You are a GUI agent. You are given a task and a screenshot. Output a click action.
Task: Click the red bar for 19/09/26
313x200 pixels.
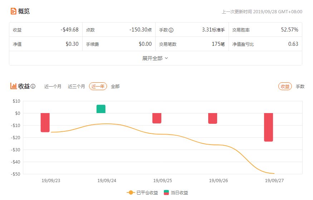coord(212,118)
